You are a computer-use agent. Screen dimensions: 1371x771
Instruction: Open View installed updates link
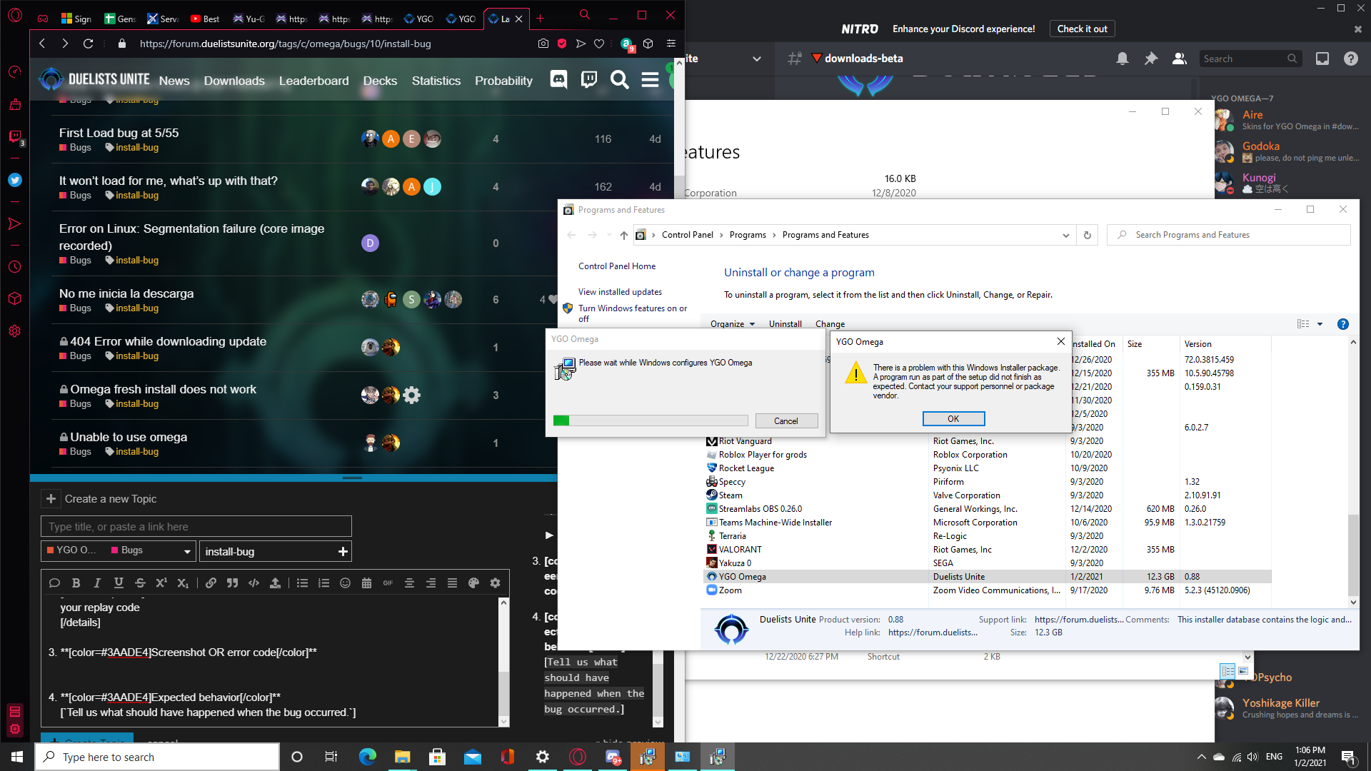[x=620, y=292]
